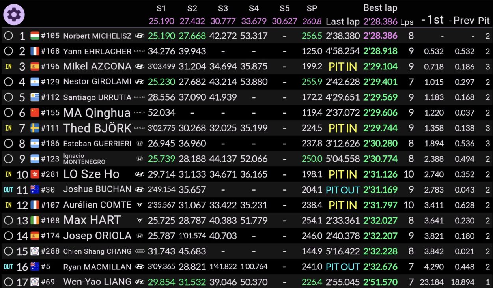This screenshot has height=288, width=493.
Task: Select the S1 sector column header
Action: (161, 9)
